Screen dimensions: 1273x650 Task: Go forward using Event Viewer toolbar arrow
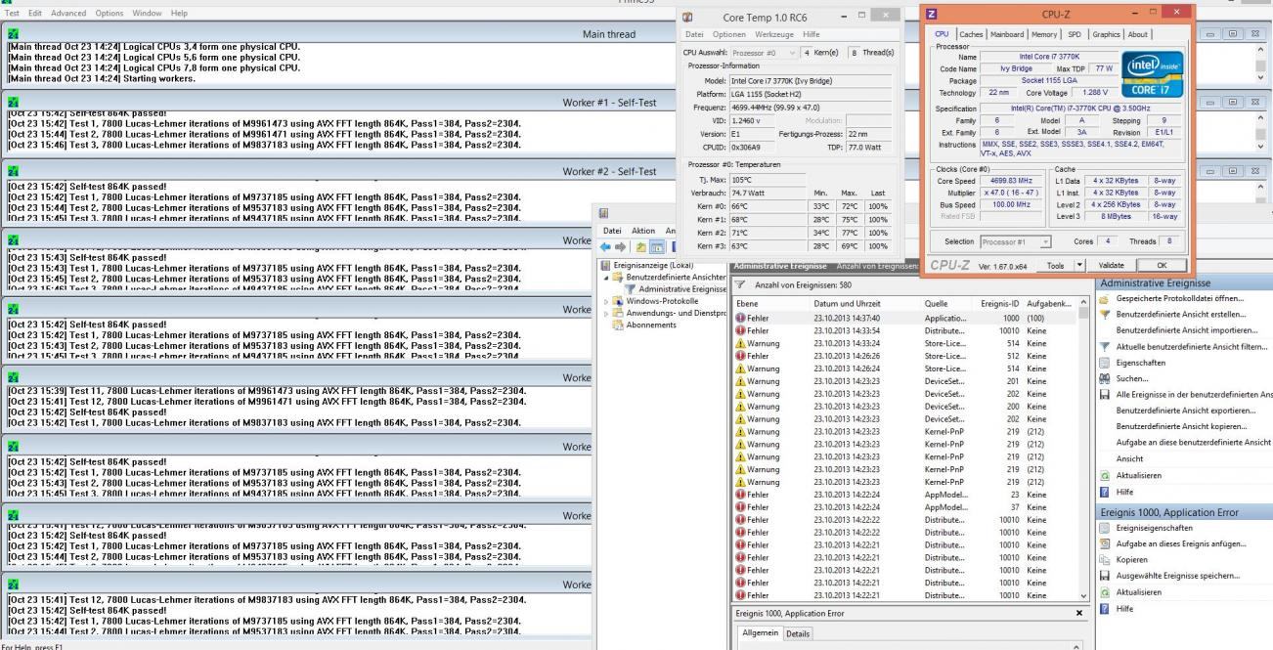pyautogui.click(x=619, y=245)
